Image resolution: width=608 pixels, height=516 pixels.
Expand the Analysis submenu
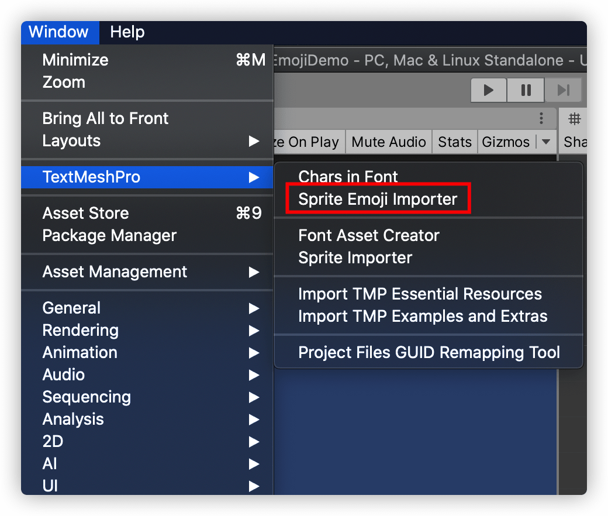point(147,419)
